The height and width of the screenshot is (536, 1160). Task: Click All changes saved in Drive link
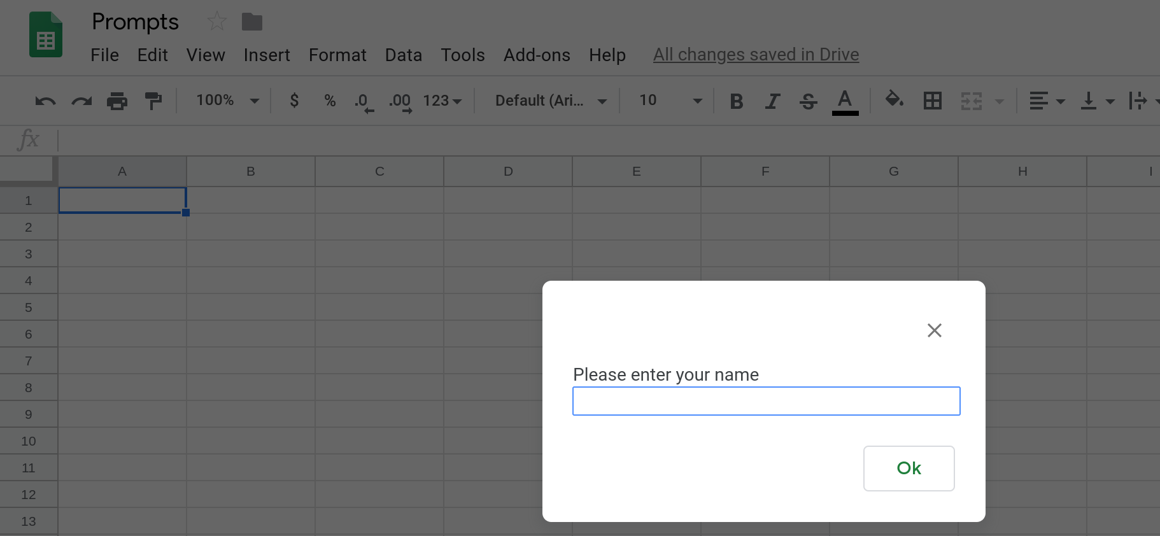756,55
